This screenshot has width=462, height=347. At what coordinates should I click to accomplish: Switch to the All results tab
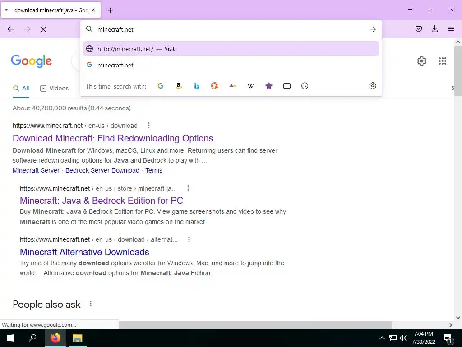point(21,88)
